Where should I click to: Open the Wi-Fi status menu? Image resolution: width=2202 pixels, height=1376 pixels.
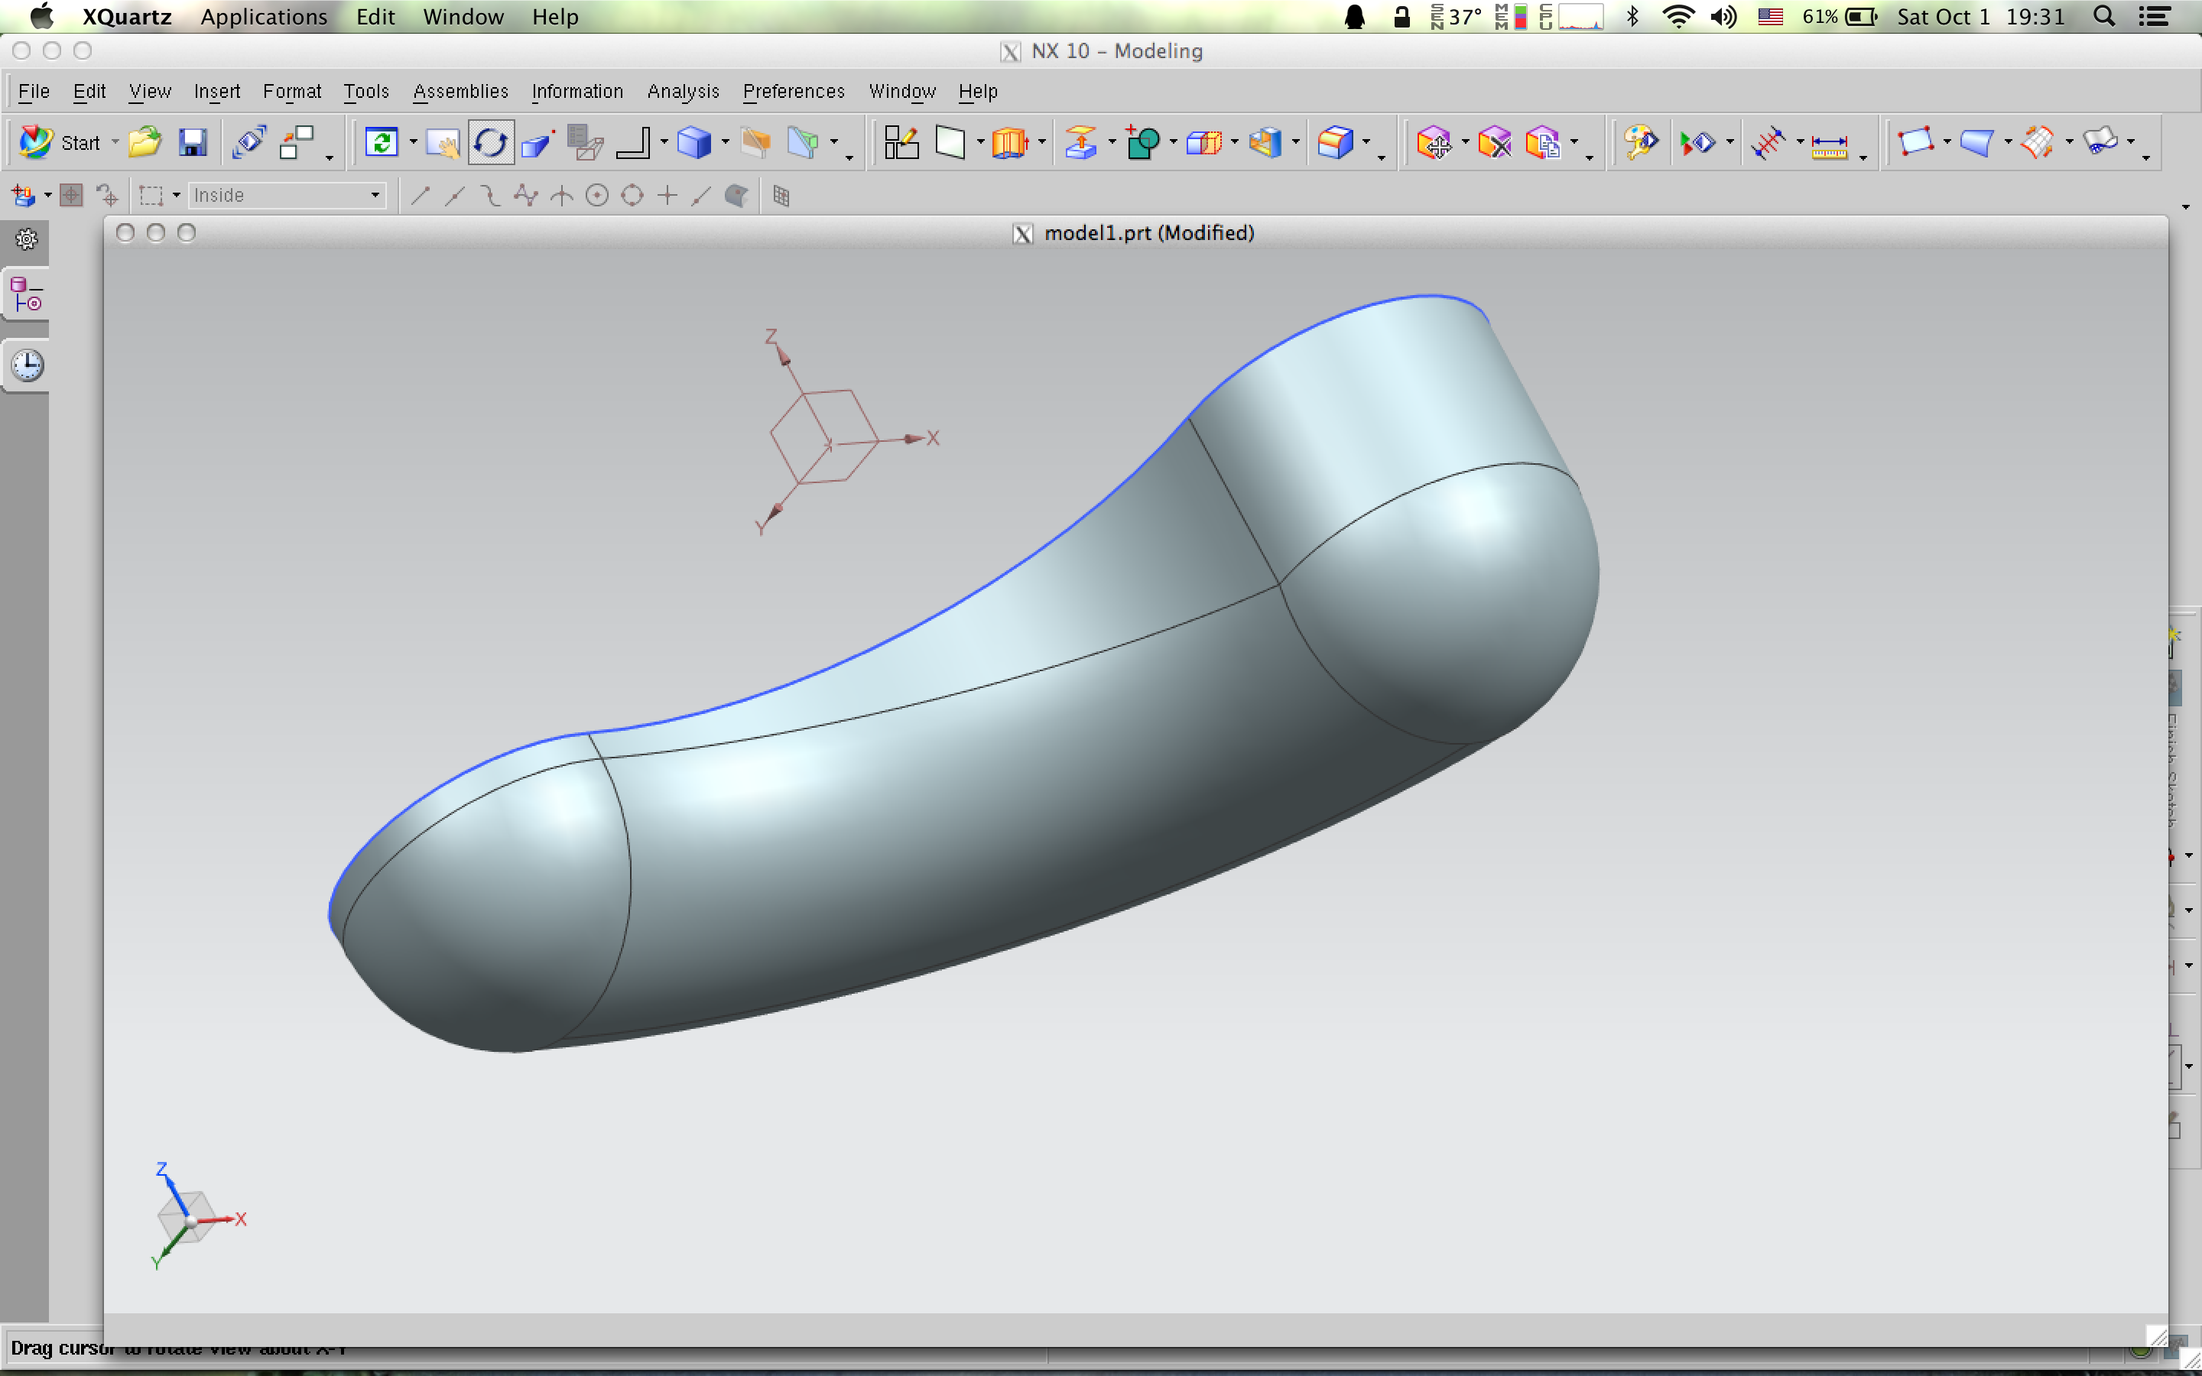[x=1678, y=16]
